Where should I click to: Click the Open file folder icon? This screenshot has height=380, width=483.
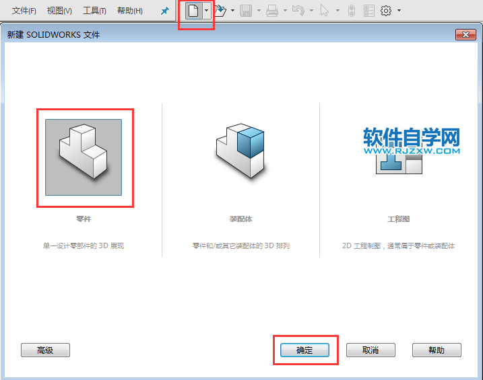tap(220, 11)
